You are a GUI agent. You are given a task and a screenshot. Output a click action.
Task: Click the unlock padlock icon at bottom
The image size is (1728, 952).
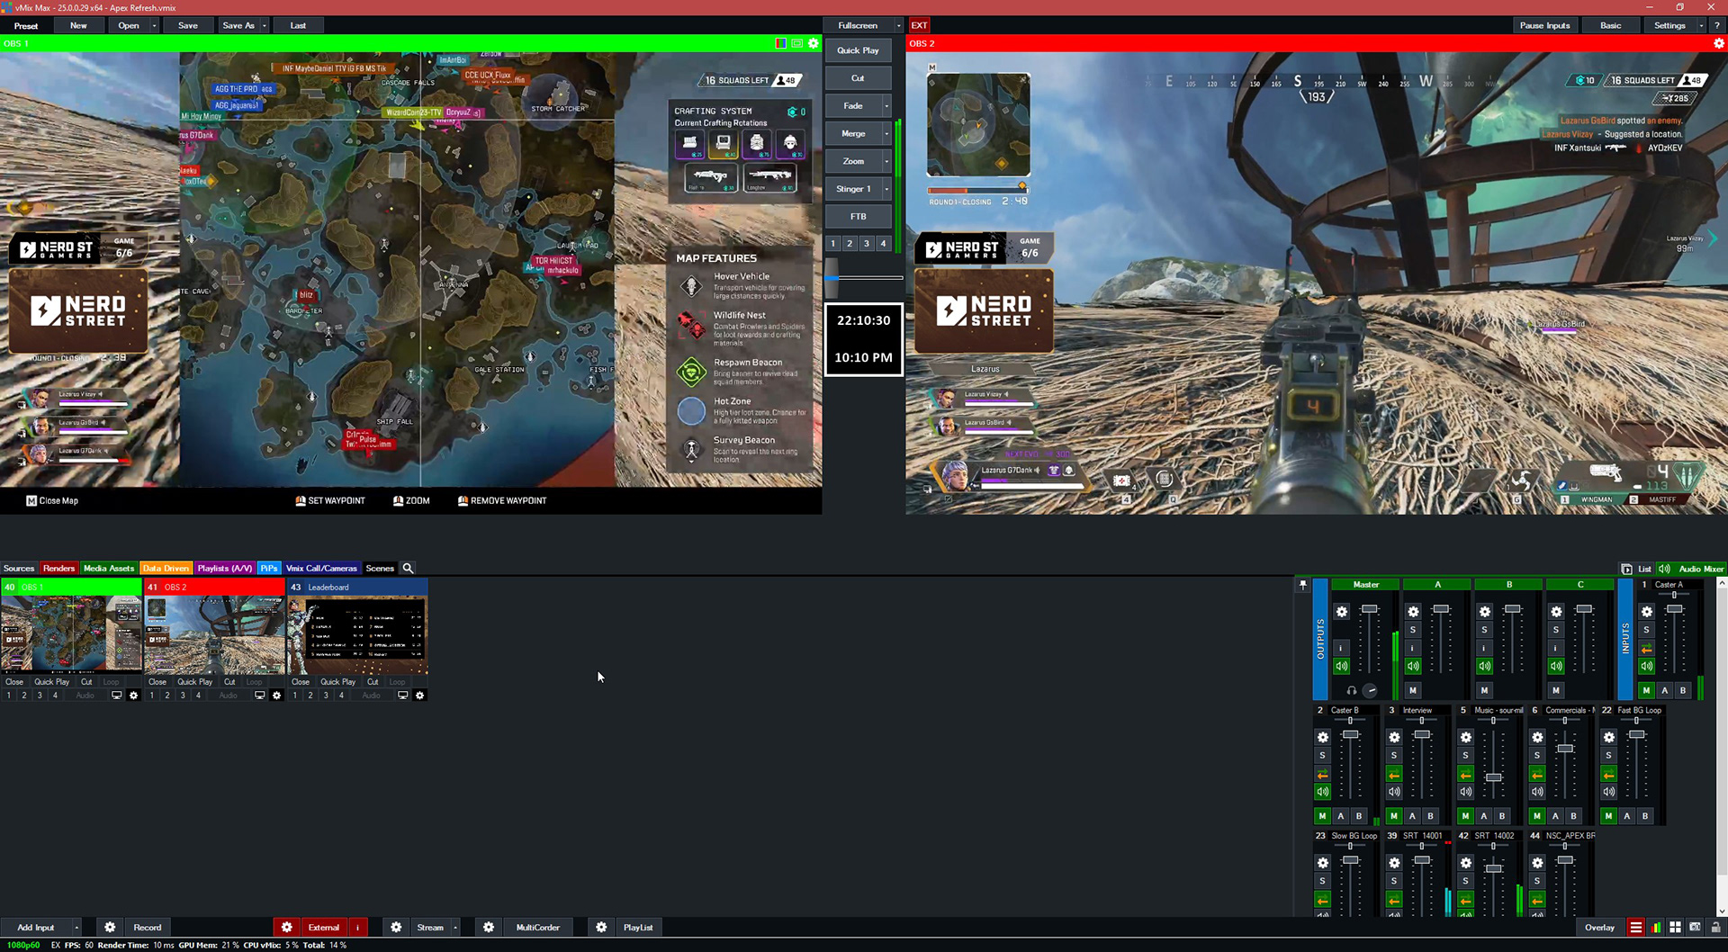pos(1715,928)
